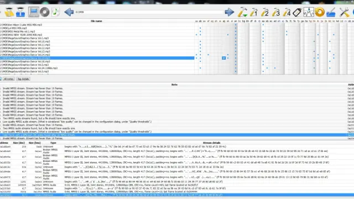Viewport: 354px width, 199px height.
Task: Select file MSG NEW YEAR 2008 MIX.mp3
Action: [x=97, y=35]
